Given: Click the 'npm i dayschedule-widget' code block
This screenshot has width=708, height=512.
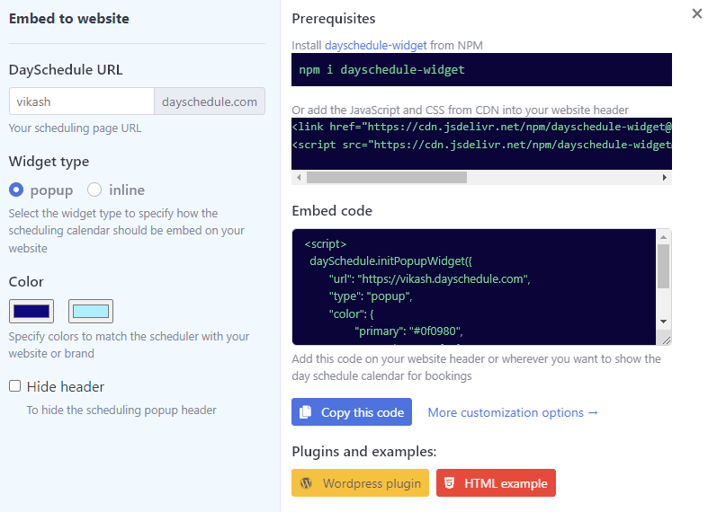Looking at the screenshot, I should click(x=481, y=69).
